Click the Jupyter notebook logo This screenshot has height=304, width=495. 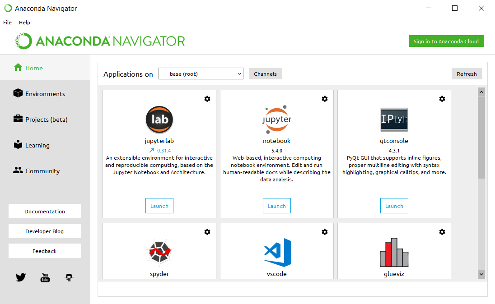pos(276,120)
